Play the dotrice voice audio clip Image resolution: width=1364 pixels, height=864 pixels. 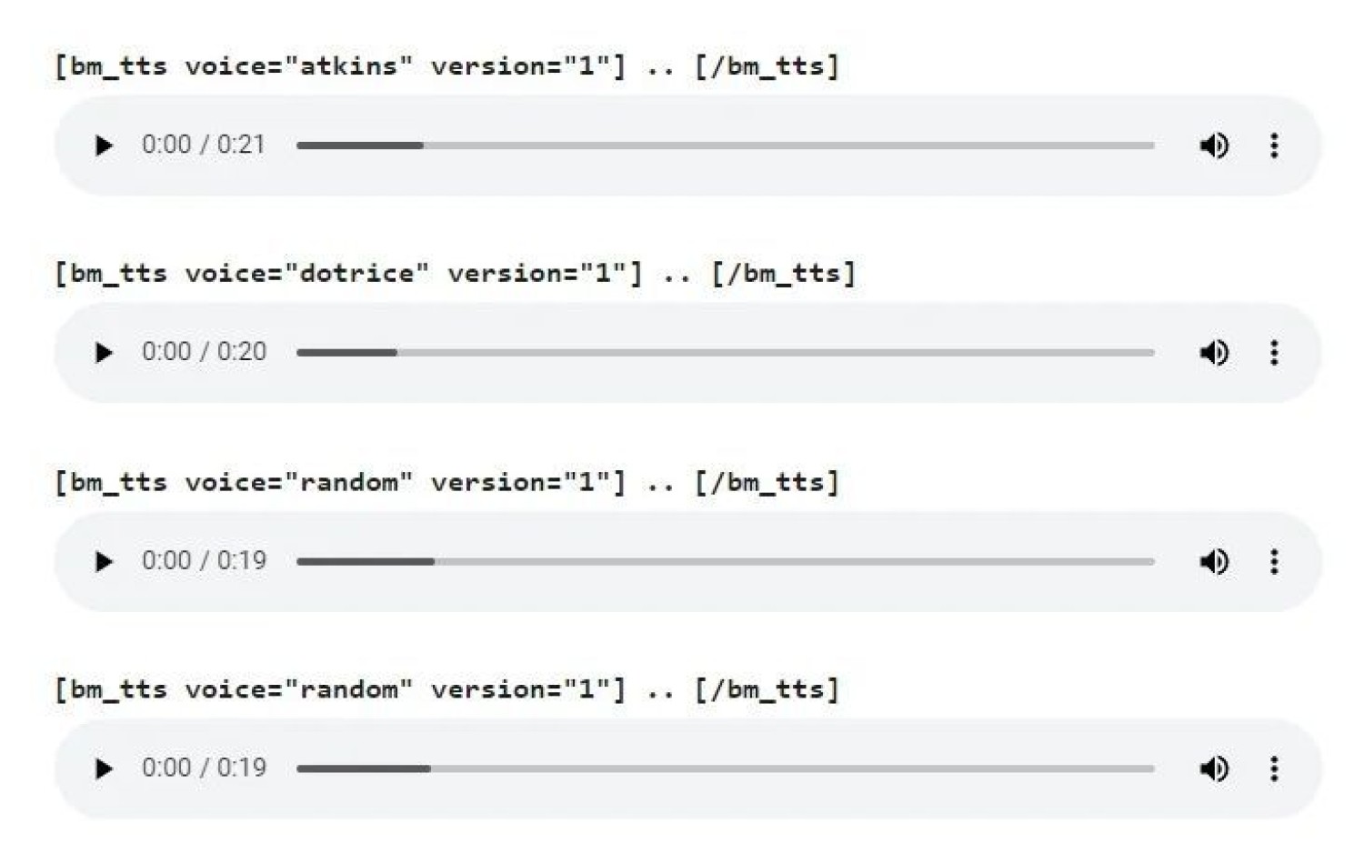(104, 353)
